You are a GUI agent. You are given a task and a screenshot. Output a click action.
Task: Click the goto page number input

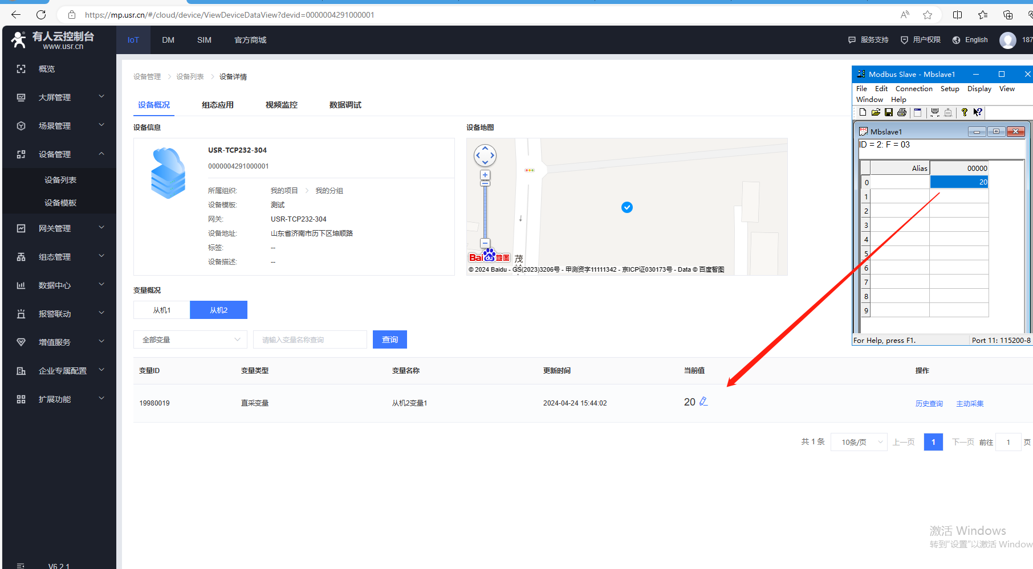1008,442
